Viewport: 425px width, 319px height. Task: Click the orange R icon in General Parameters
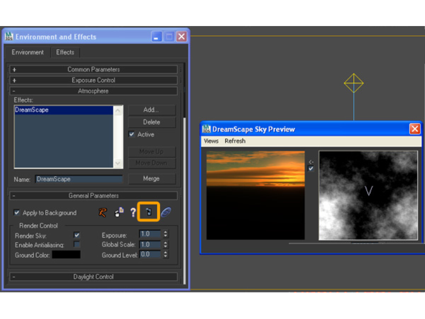click(103, 212)
